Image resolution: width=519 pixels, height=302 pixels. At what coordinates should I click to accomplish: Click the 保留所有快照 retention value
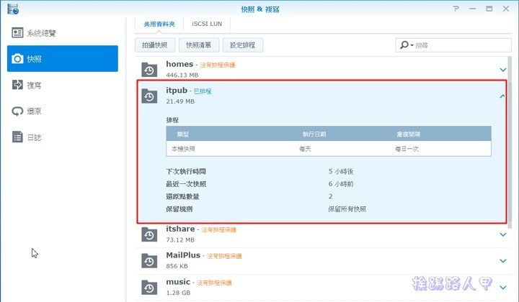point(347,209)
